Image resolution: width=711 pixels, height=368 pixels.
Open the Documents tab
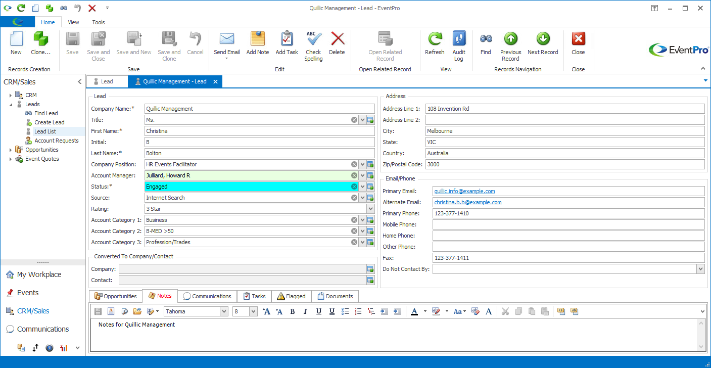(335, 296)
